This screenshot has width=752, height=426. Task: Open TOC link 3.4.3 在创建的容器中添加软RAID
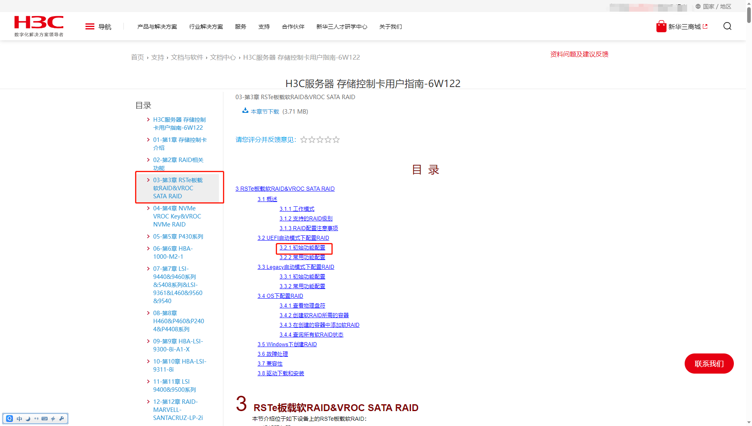tap(319, 325)
